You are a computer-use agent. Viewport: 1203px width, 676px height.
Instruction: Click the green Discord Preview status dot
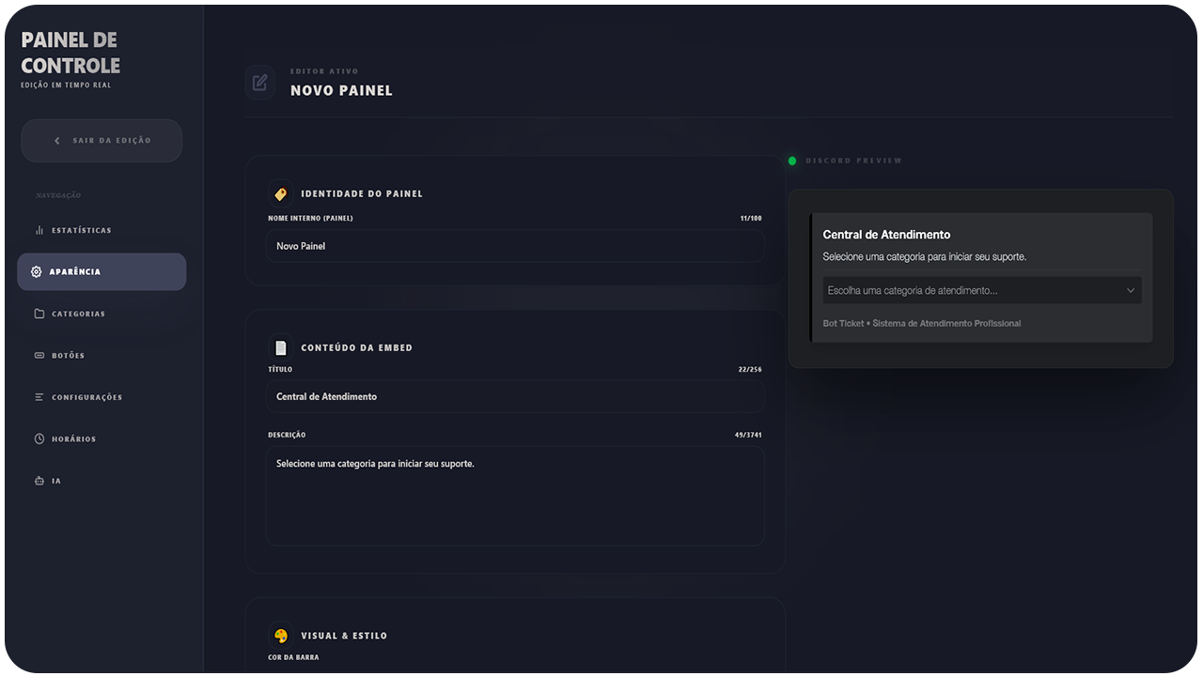click(792, 161)
